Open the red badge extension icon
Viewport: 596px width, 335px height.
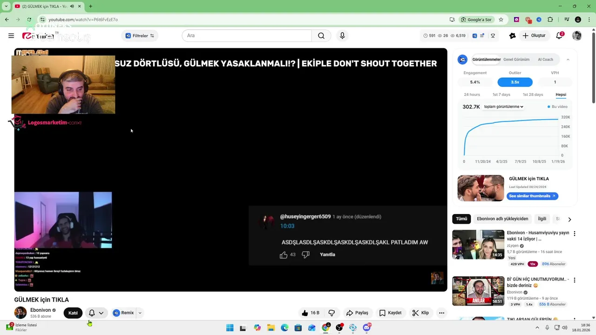point(528,20)
